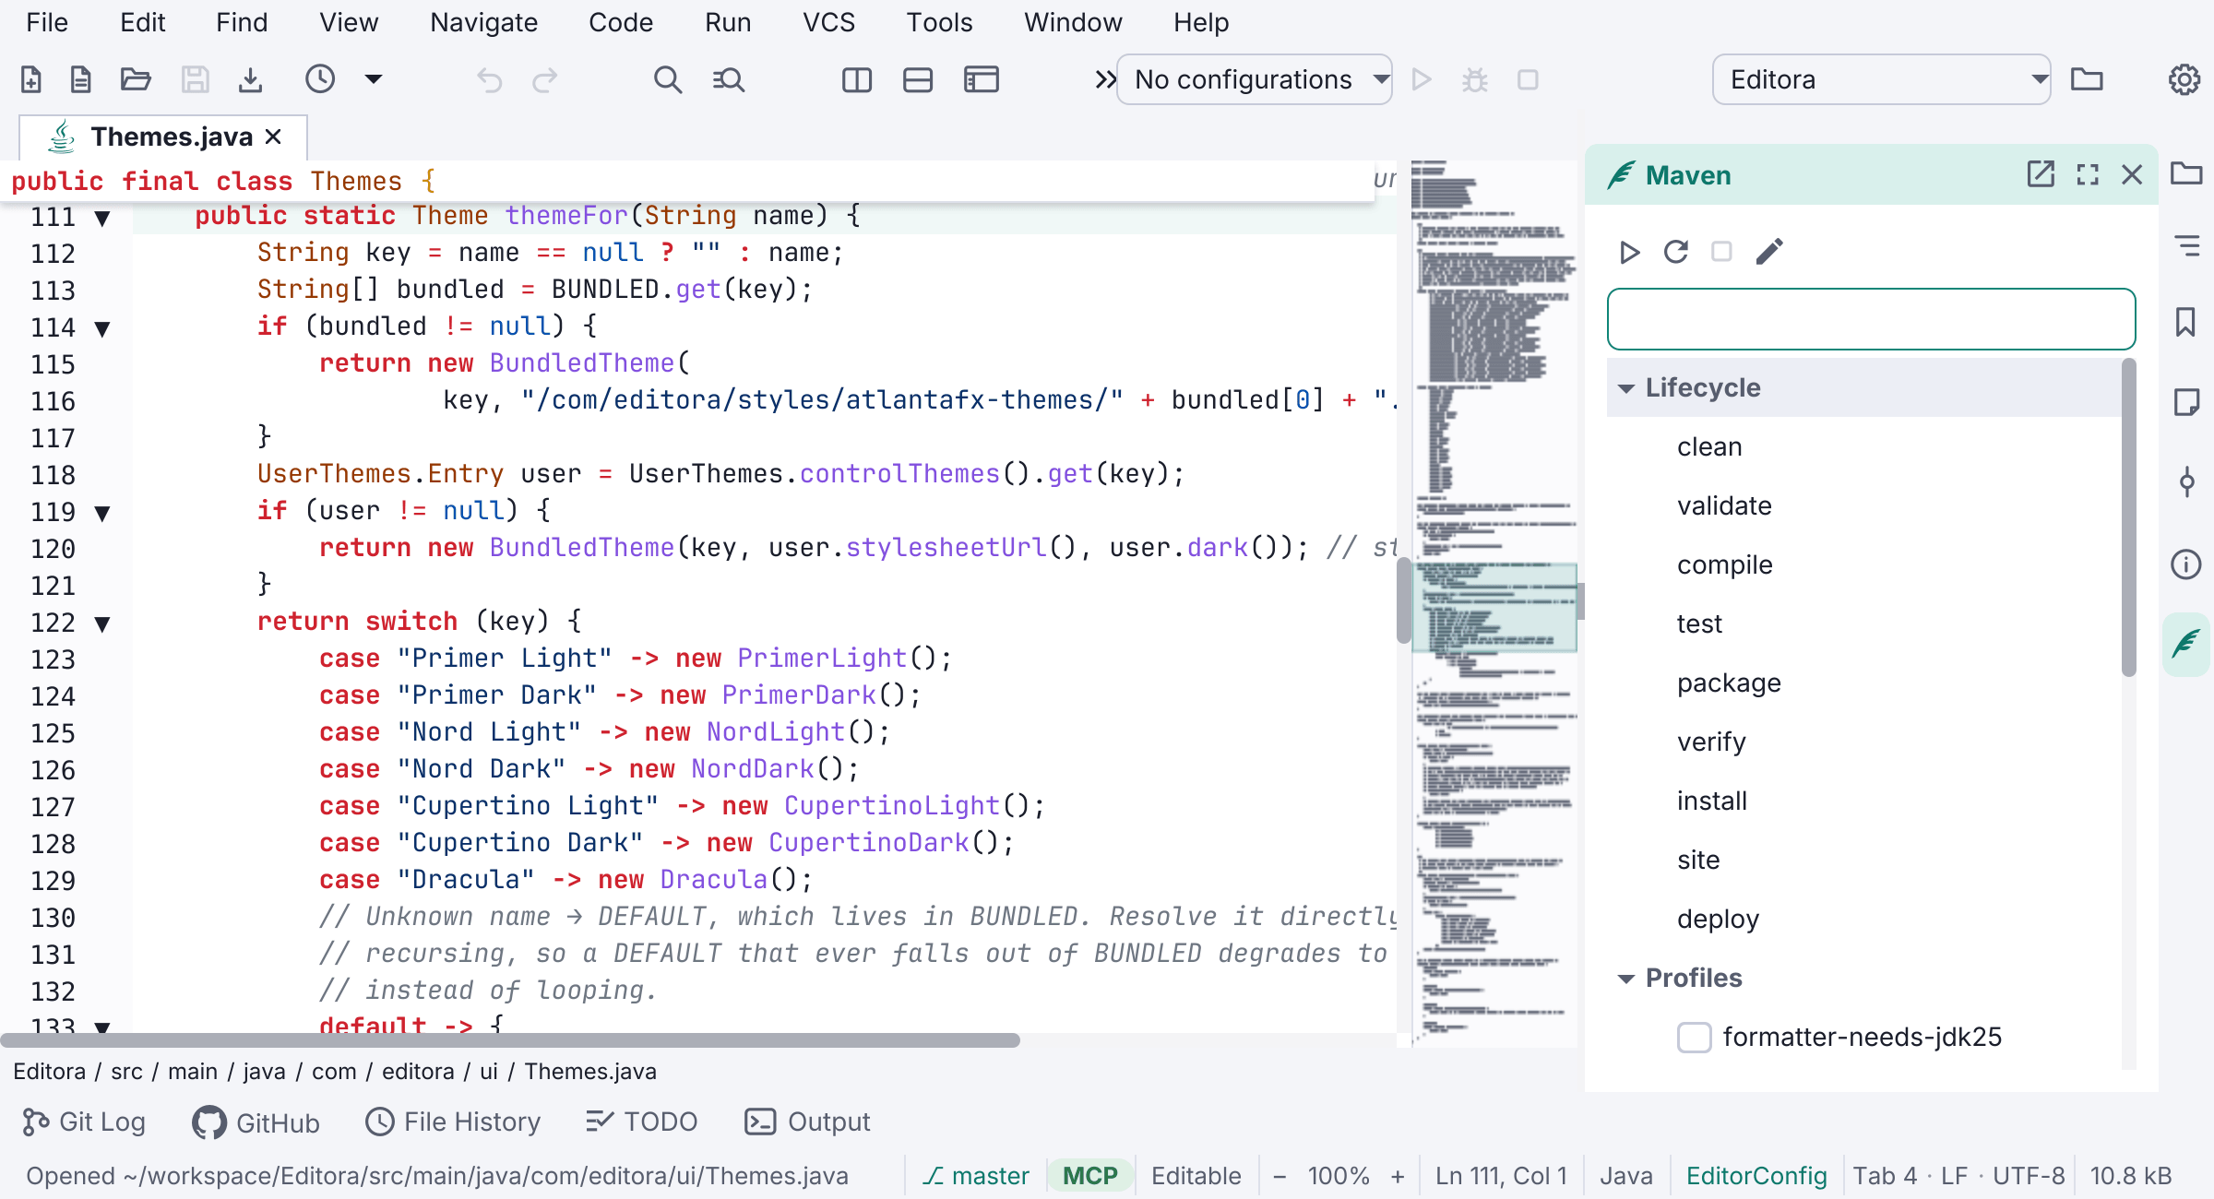2214x1199 pixels.
Task: Open the Editora project dropdown
Action: point(1882,80)
